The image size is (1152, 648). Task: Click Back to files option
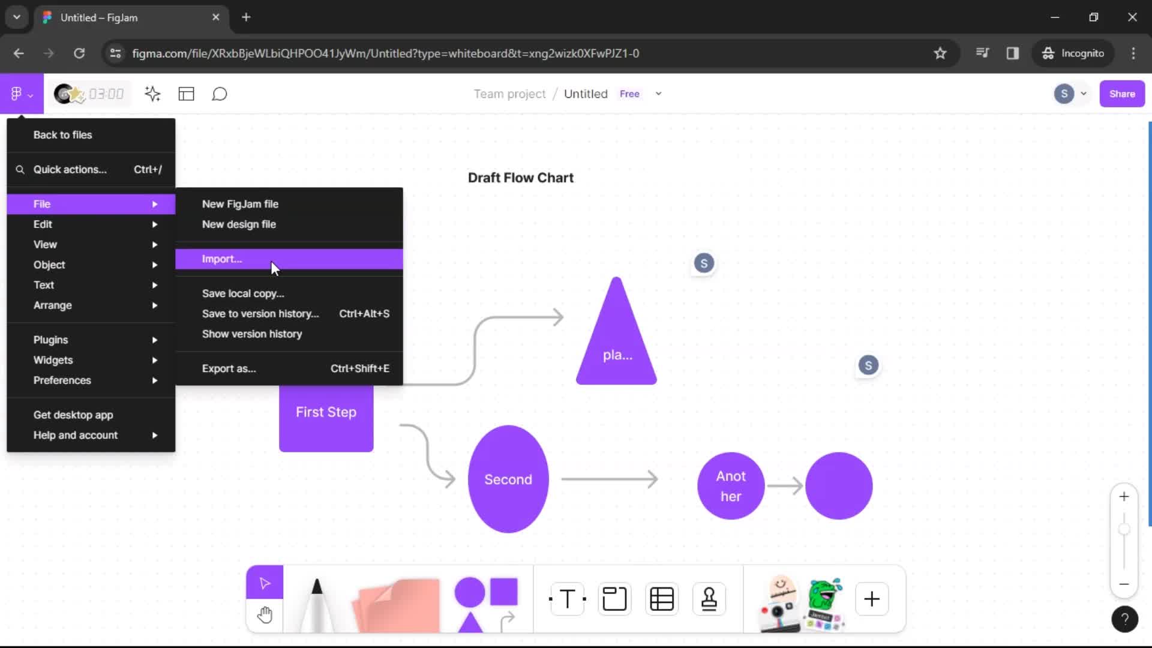coord(62,134)
